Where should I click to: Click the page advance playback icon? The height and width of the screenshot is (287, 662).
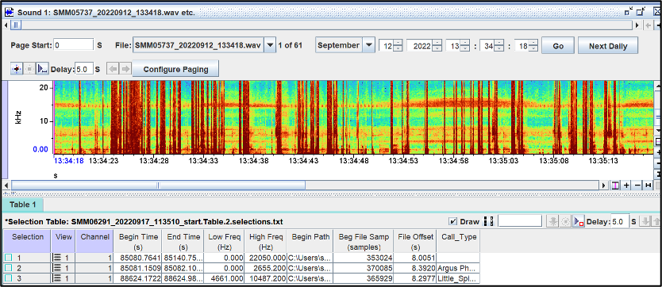coord(17,69)
